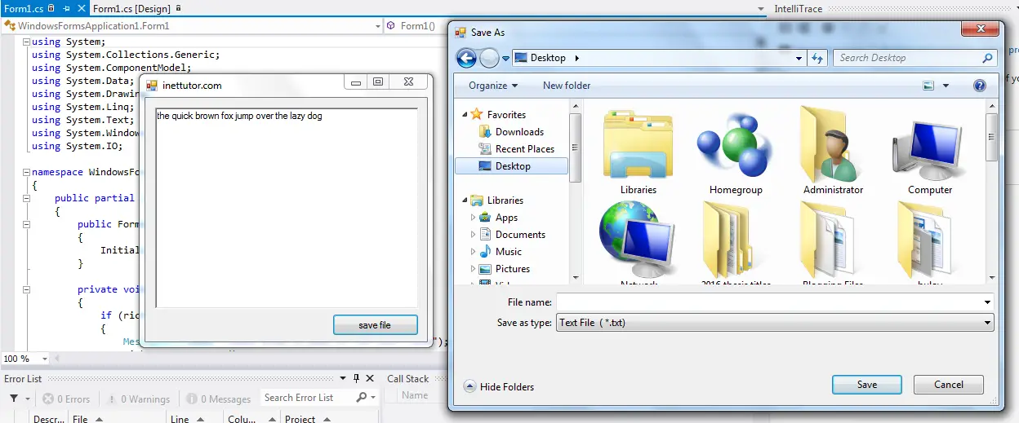Click the Error List search magnifier icon
The width and height of the screenshot is (1019, 423).
(x=362, y=398)
